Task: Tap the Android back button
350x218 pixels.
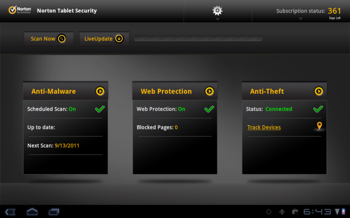Action: (10, 212)
